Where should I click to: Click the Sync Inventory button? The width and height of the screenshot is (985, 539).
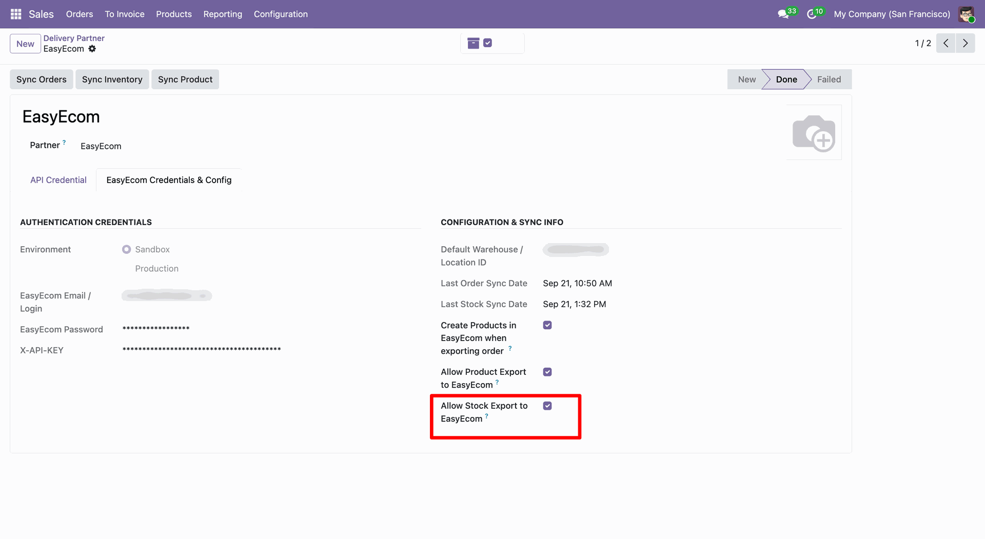pos(112,79)
